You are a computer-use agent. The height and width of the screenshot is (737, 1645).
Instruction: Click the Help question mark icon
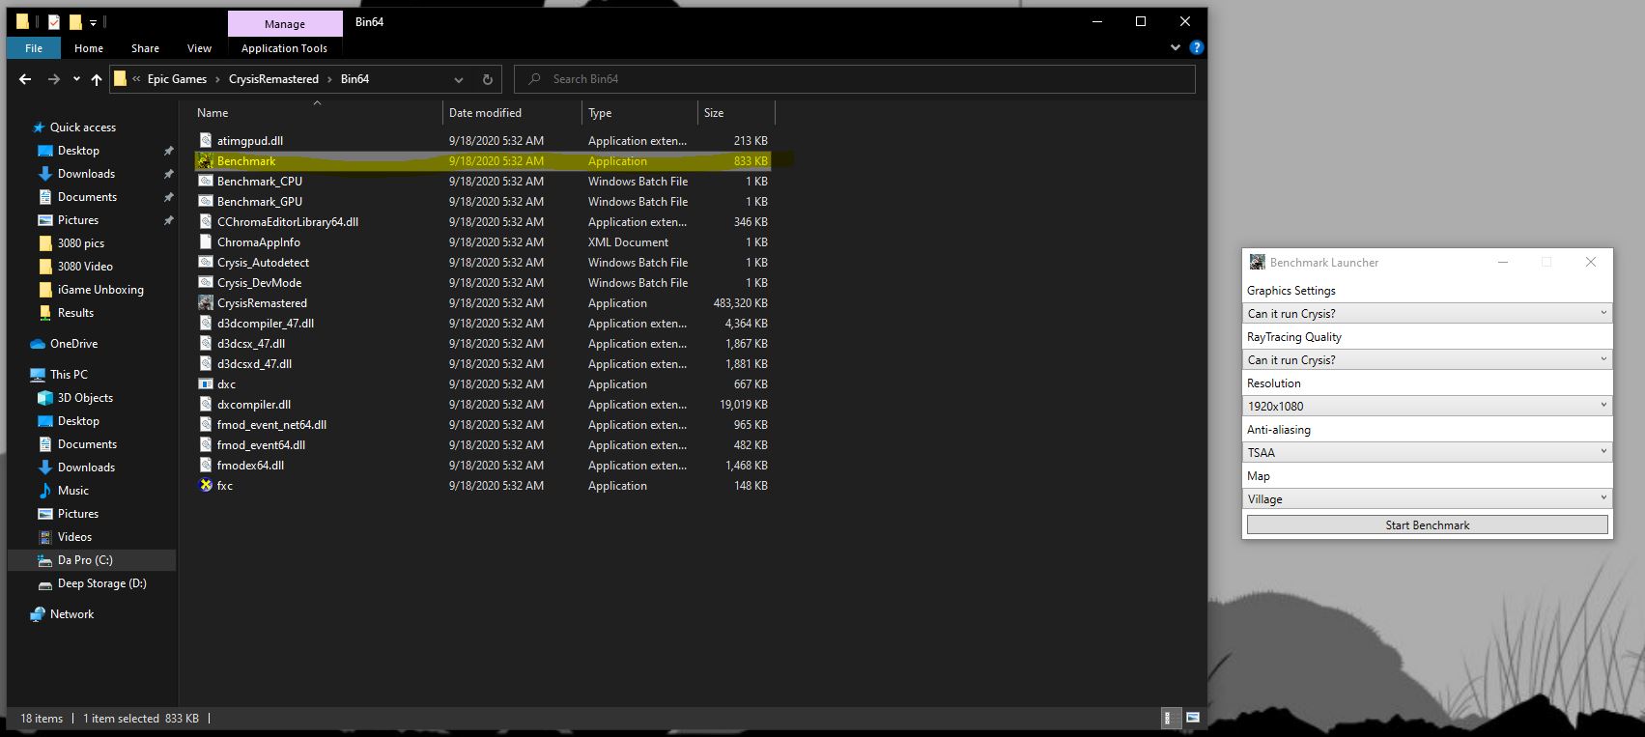coord(1196,47)
